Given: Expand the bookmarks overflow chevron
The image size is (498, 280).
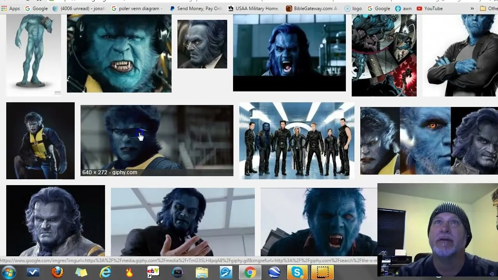Looking at the screenshot, I should point(472,8).
